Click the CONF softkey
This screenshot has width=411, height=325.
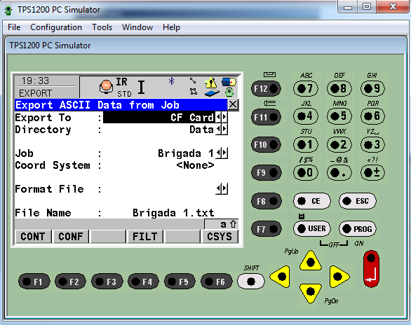71,237
